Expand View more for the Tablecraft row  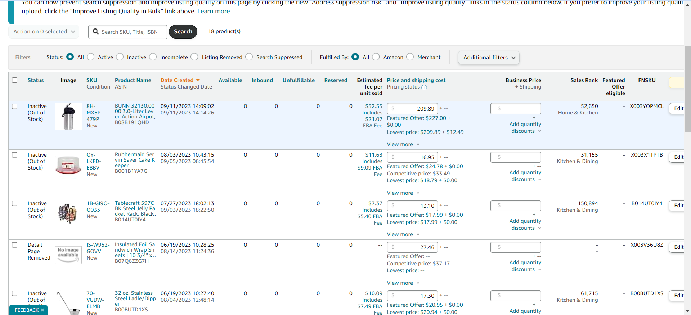[403, 234]
